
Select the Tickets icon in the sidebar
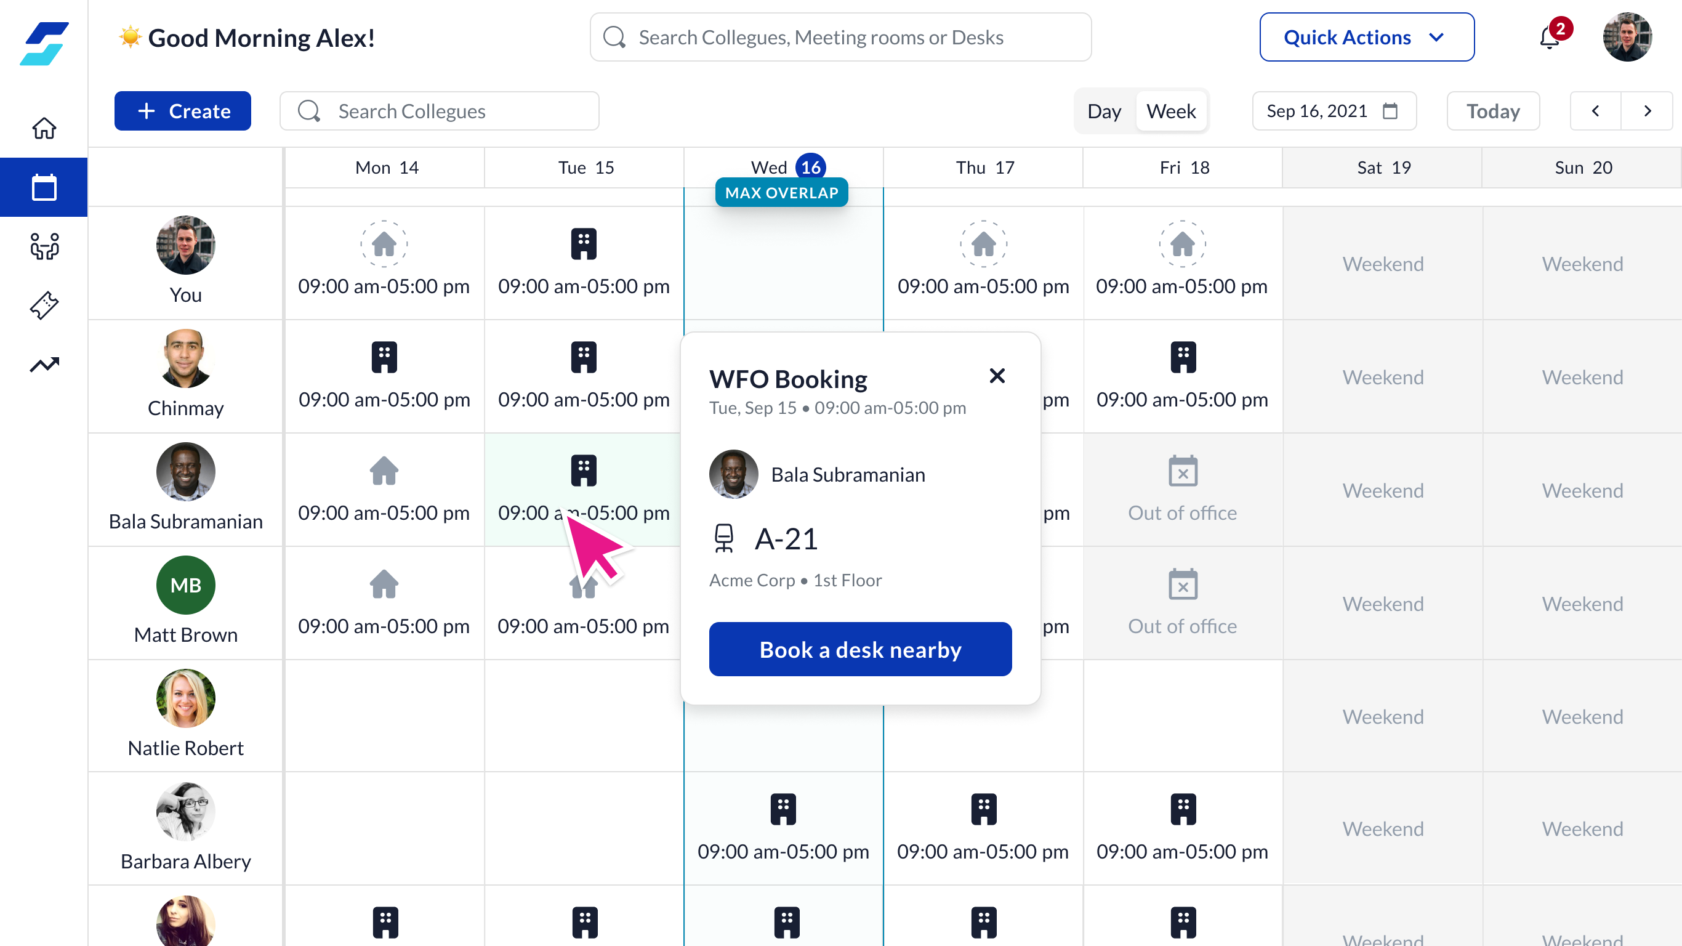44,305
